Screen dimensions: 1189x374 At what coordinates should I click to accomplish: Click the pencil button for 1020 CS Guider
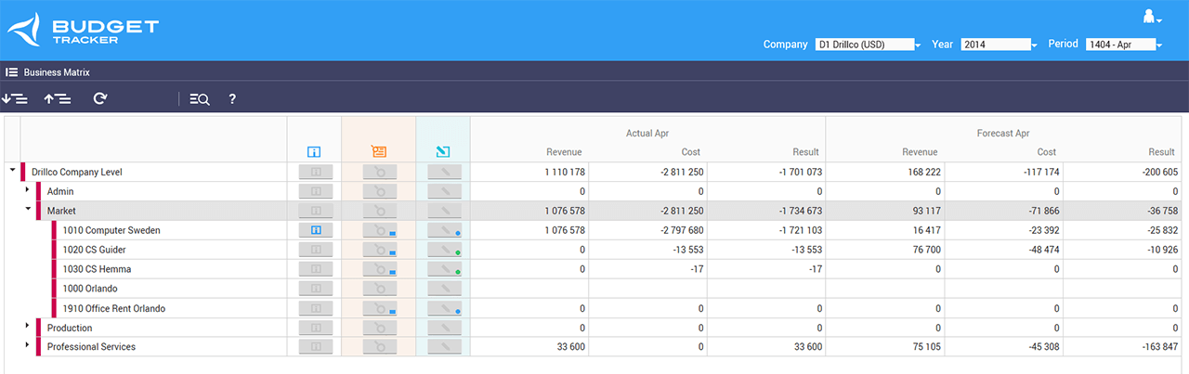pyautogui.click(x=445, y=250)
